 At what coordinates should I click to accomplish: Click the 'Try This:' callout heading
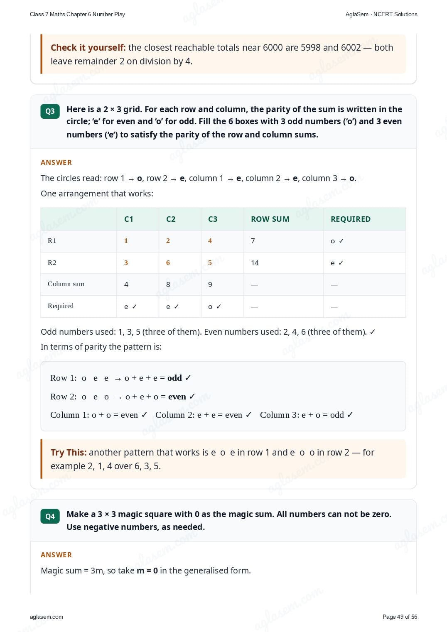(x=69, y=452)
